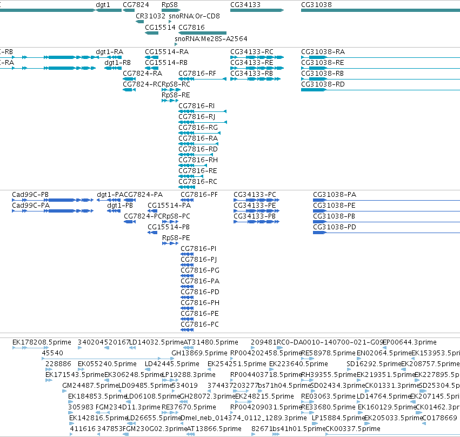Viewport: 460px width, 437px height.
Task: Click the CG7816-PH protein label
Action: (x=200, y=303)
